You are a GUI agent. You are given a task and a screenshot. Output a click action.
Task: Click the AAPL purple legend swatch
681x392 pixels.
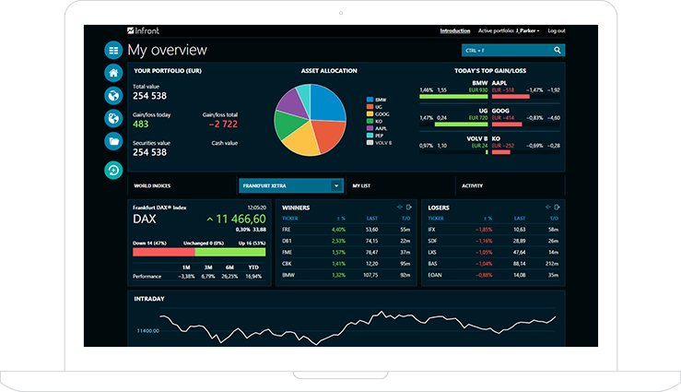[370, 128]
